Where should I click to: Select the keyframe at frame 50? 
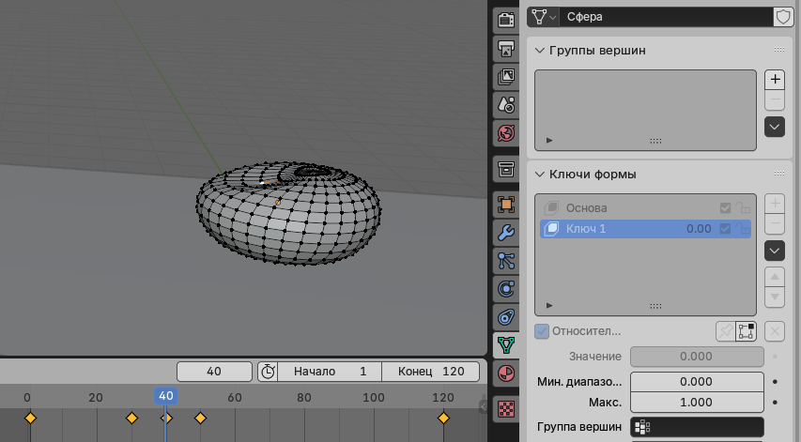[x=200, y=419]
